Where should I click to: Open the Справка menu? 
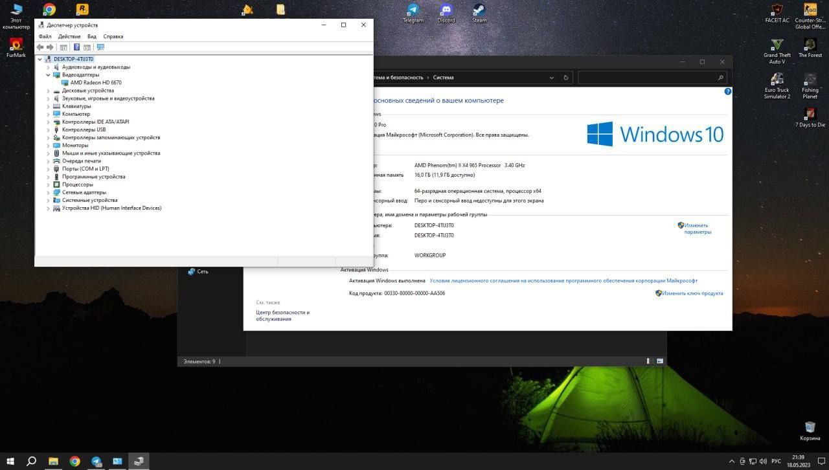(113, 37)
